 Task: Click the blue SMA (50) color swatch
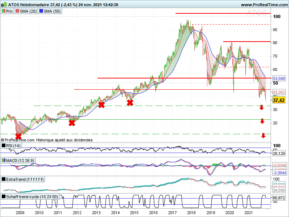click(41, 11)
